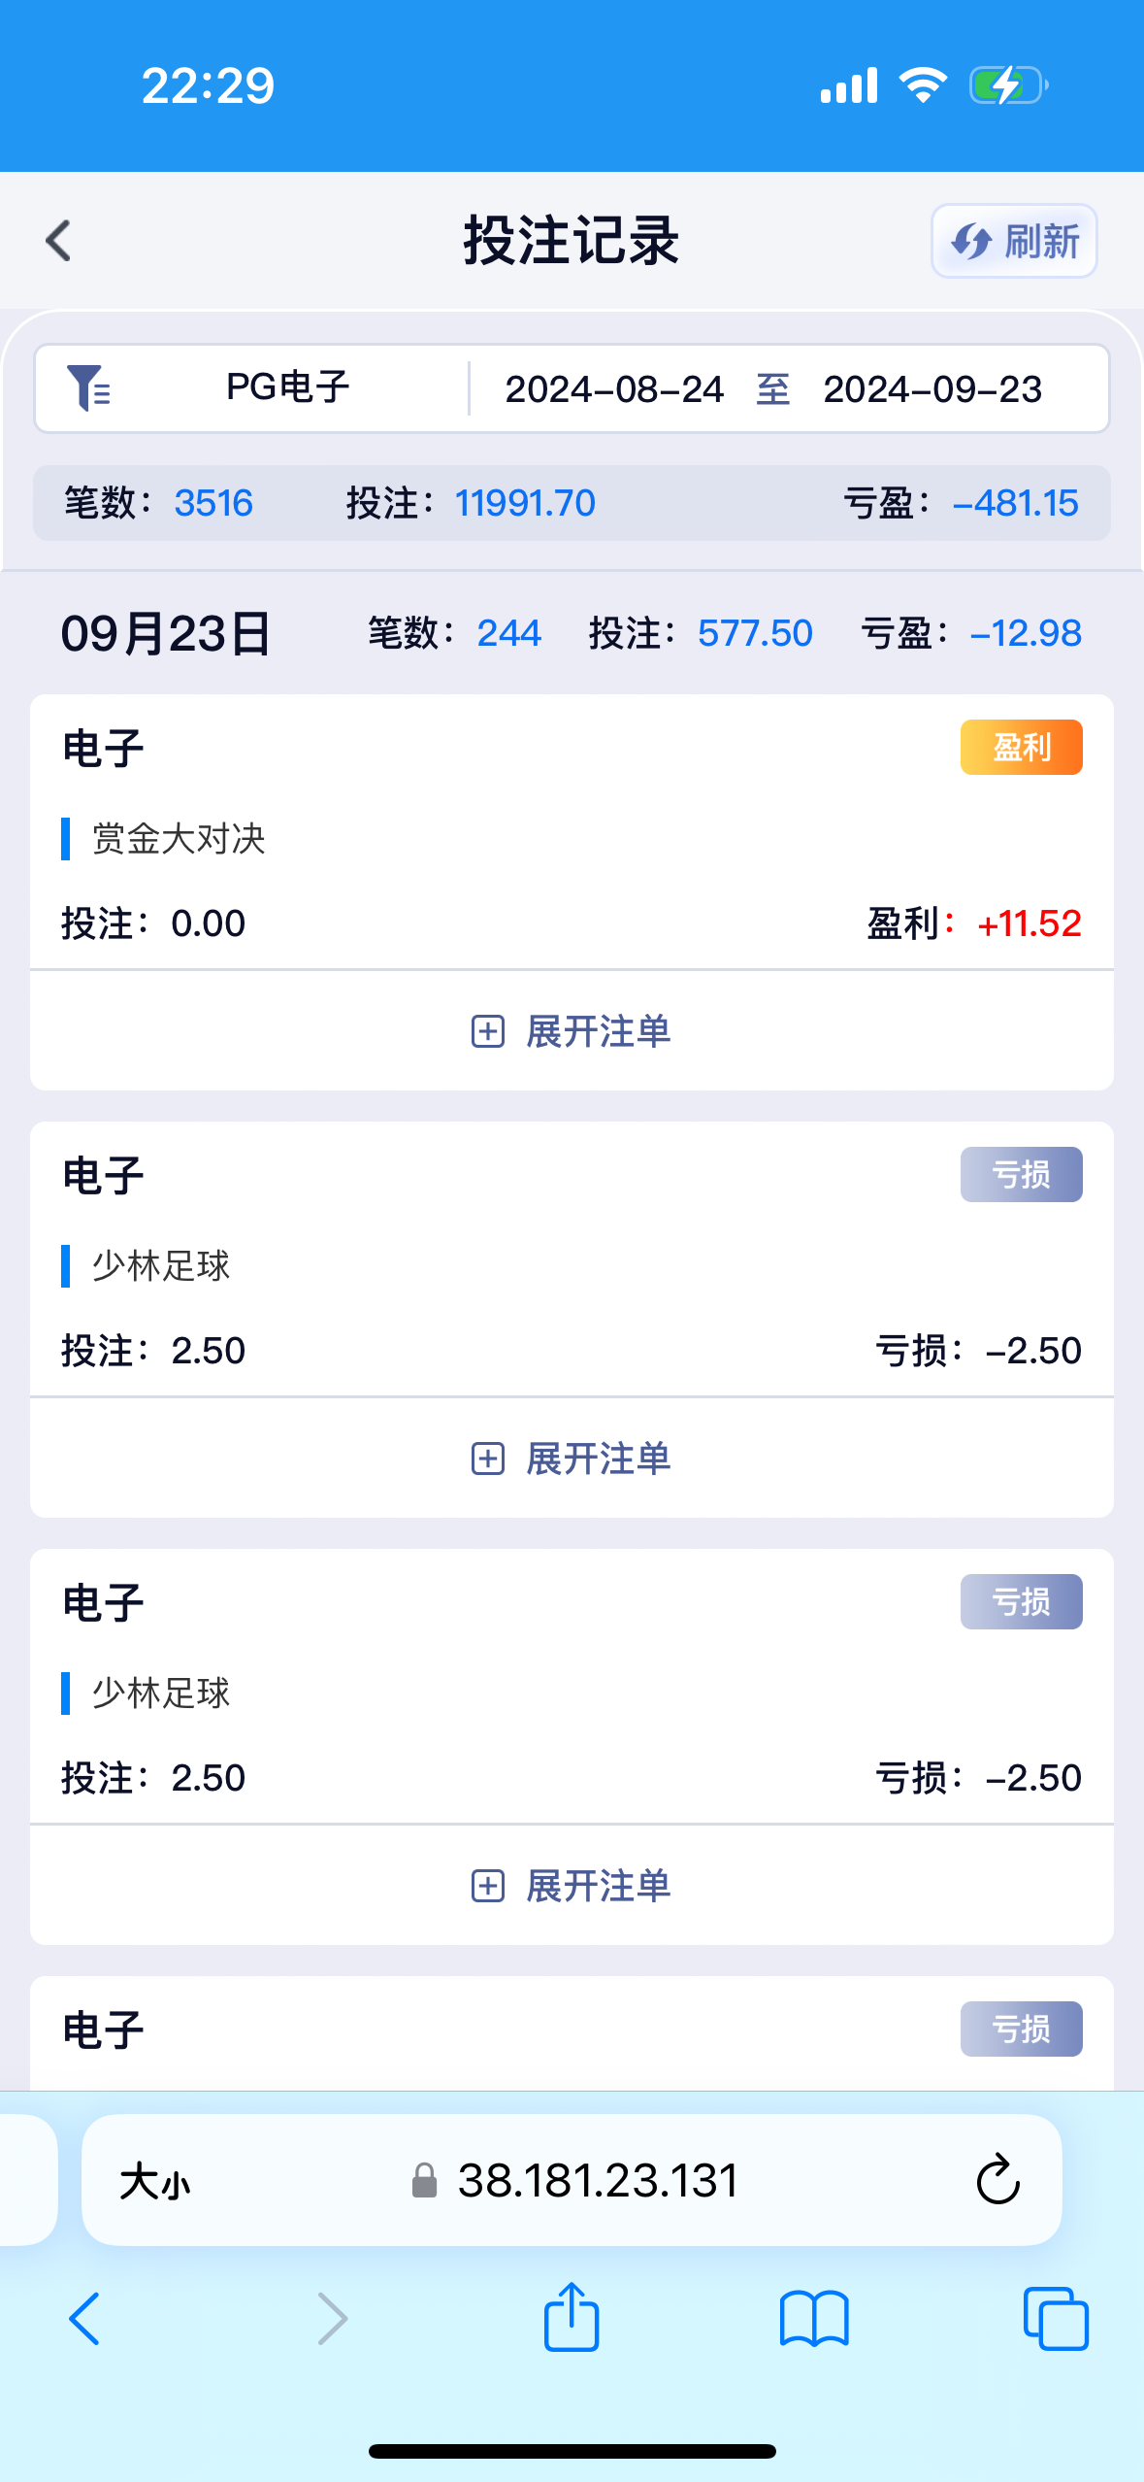
Task: Tap the first 亏损 status badge
Action: point(1021,1174)
